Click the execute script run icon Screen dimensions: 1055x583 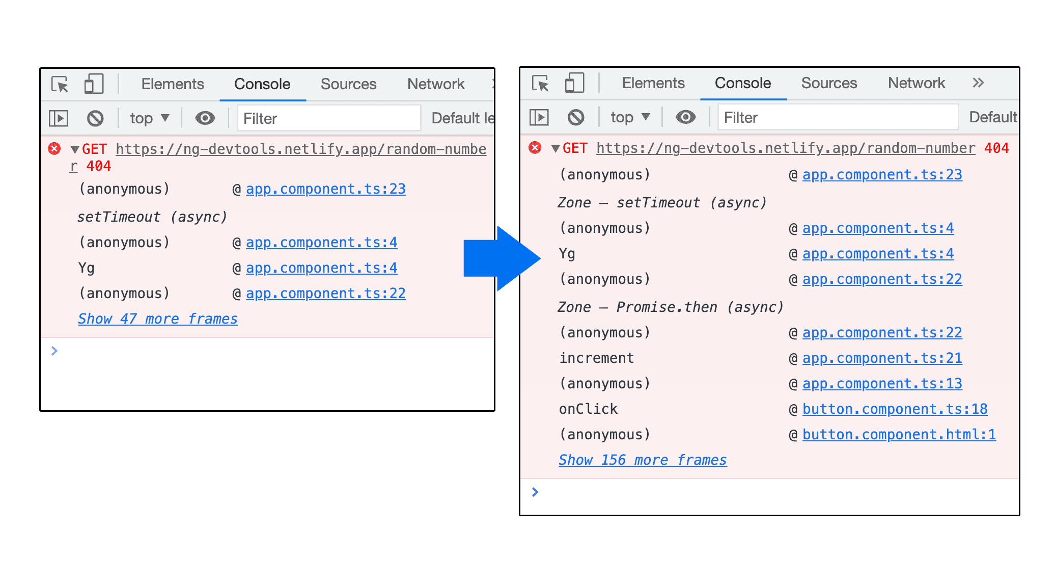[x=59, y=118]
